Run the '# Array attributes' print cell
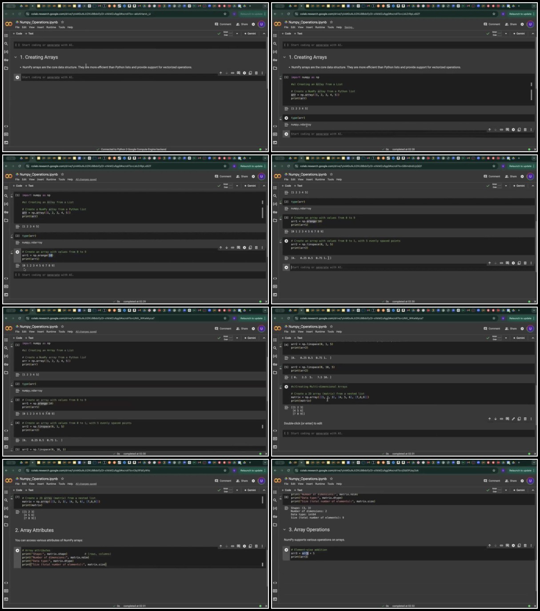This screenshot has height=611, width=540. coord(17,550)
